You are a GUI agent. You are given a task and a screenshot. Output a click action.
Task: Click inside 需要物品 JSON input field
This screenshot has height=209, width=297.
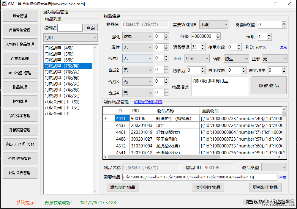coord(200,177)
